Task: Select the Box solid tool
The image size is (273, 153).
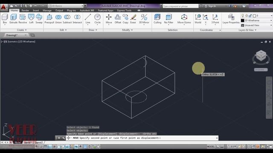Action: [5, 19]
